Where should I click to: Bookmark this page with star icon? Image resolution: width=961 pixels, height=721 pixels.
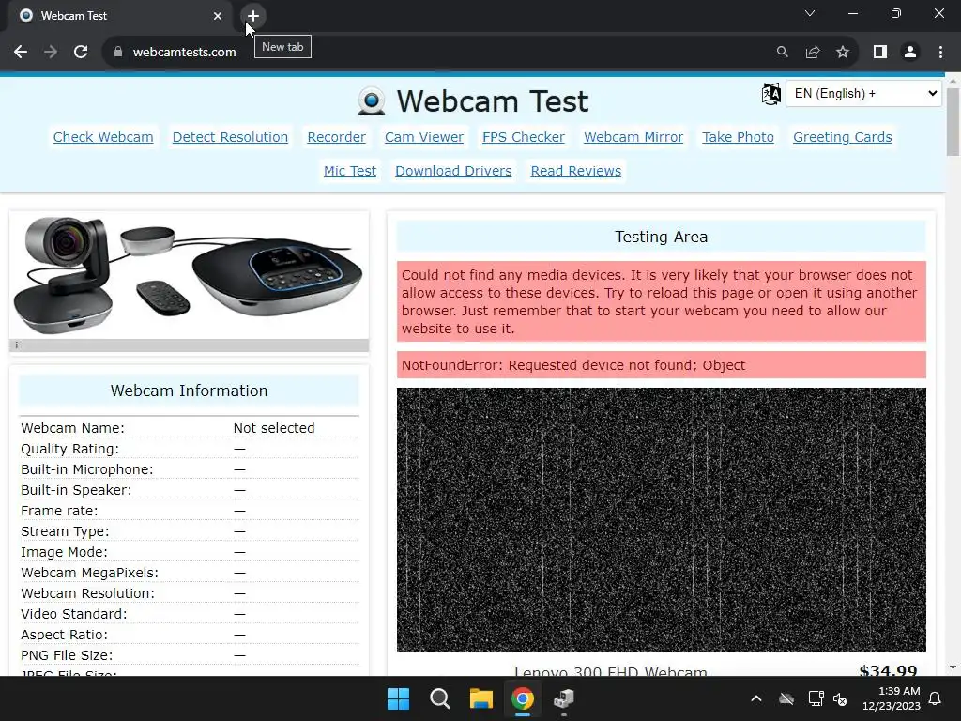coord(843,53)
